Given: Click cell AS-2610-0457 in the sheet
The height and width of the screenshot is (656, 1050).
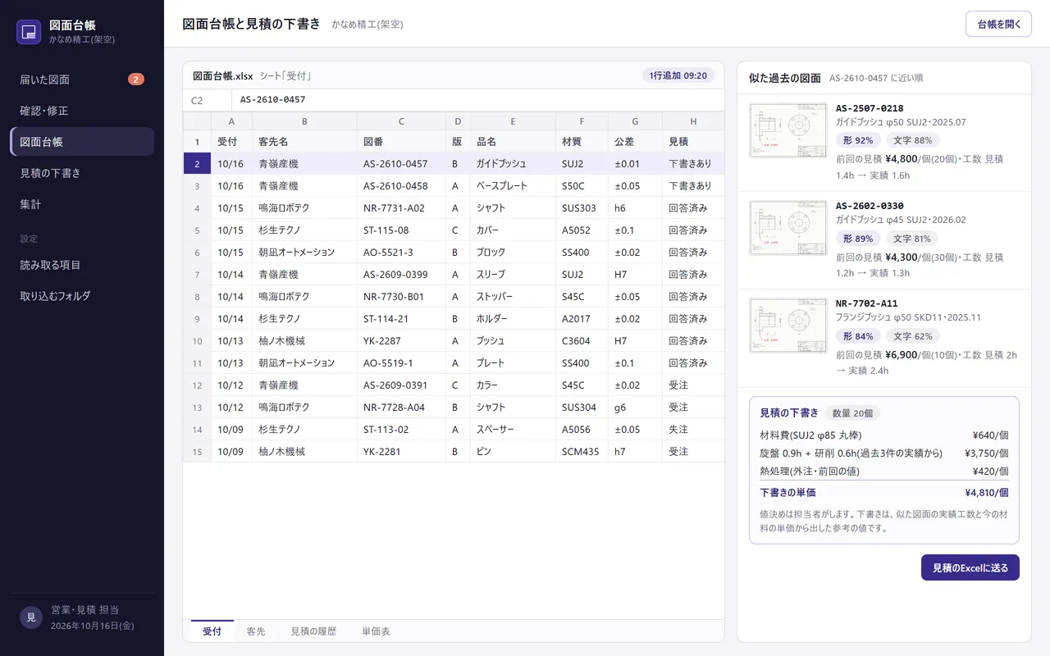Looking at the screenshot, I should pos(401,164).
